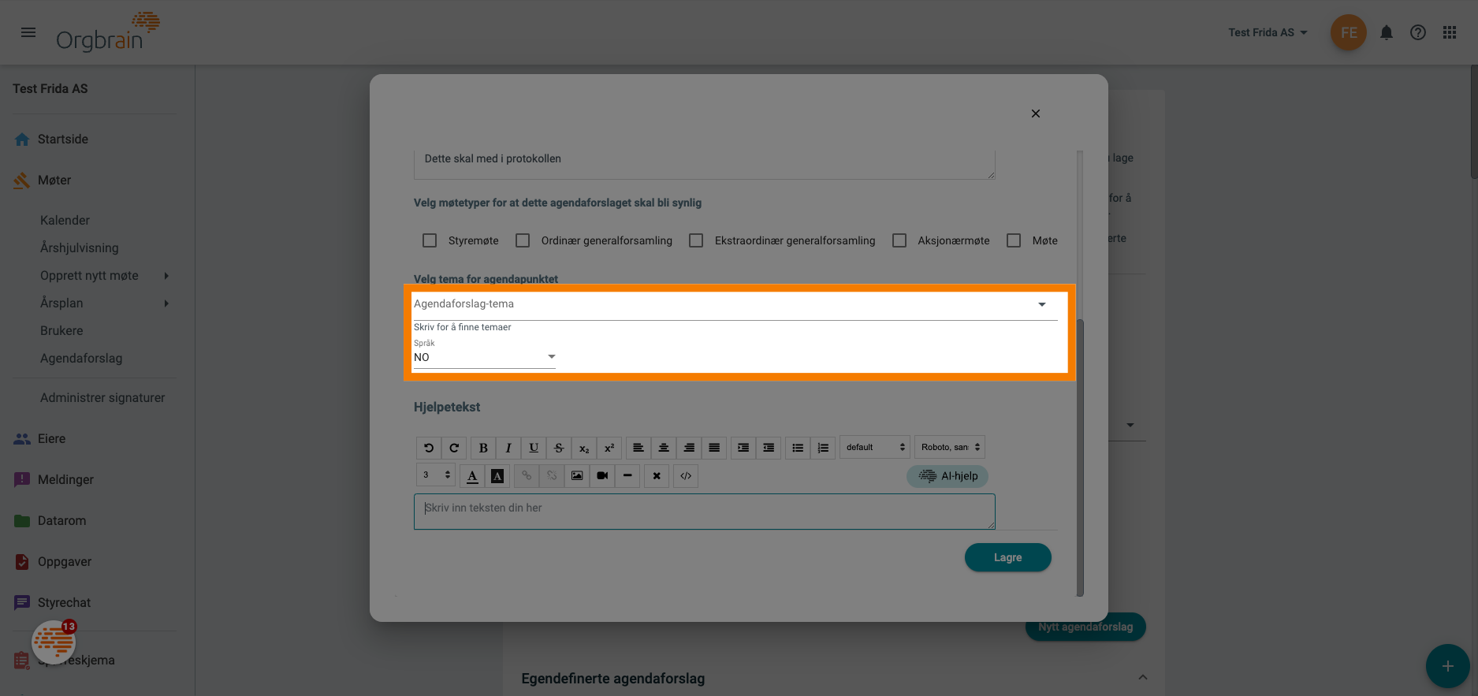Viewport: 1478px width, 696px height.
Task: Check the Styremøte checkbox
Action: (x=430, y=240)
